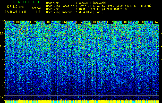This screenshot has width=162, height=103.
Task: Click the 1133 time marker label
Action: pos(48,22)
